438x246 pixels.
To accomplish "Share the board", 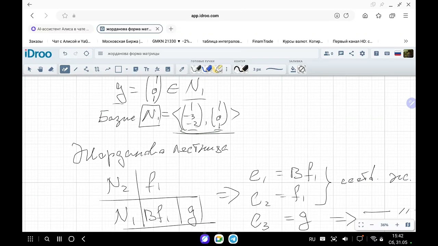I will pyautogui.click(x=351, y=54).
